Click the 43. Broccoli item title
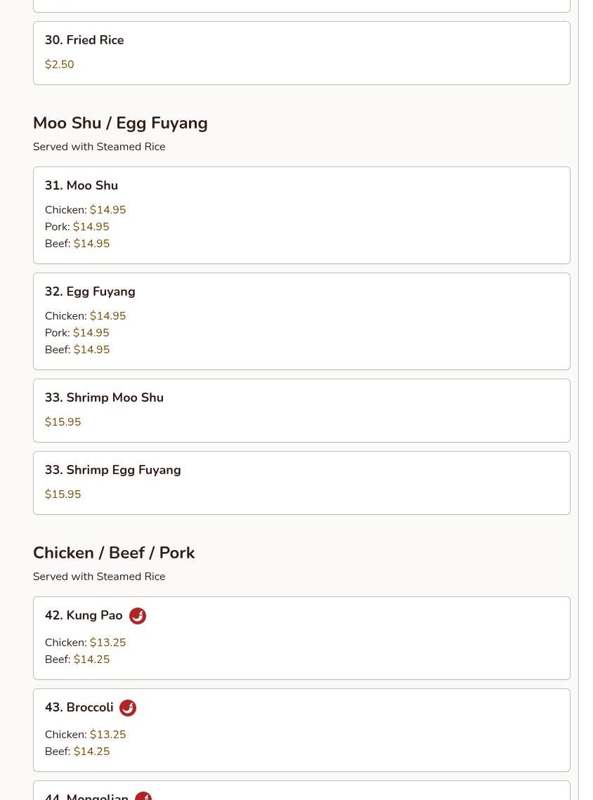This screenshot has width=593, height=800. click(79, 707)
